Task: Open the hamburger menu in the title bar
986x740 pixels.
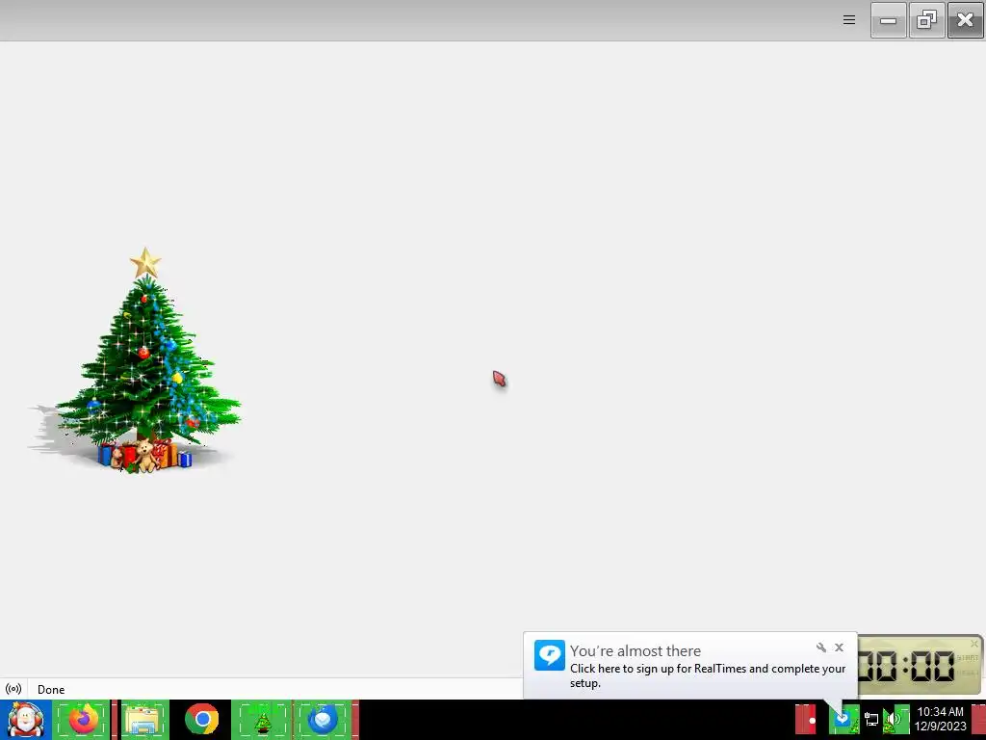Action: pos(849,20)
